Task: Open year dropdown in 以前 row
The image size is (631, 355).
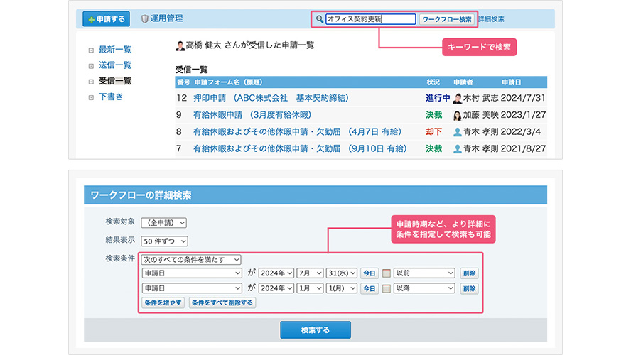Action: point(276,273)
